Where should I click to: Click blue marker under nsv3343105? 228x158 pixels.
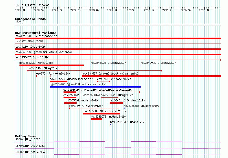point(91,65)
